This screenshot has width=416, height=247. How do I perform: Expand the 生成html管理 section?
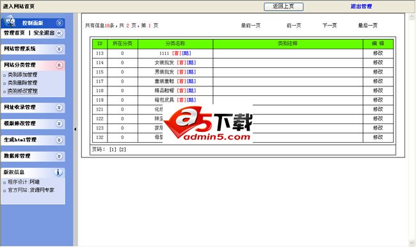[59, 139]
